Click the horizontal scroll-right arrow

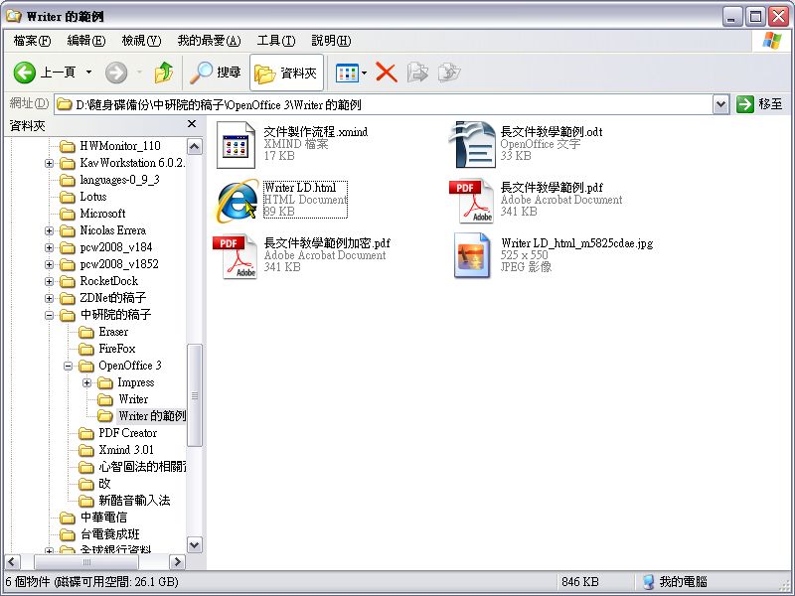[x=177, y=562]
